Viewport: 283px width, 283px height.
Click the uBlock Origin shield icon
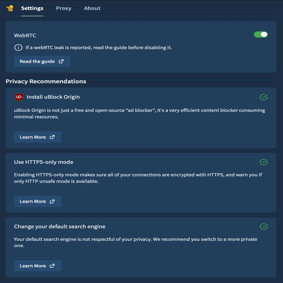tap(19, 97)
